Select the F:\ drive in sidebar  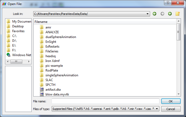[x=14, y=50]
